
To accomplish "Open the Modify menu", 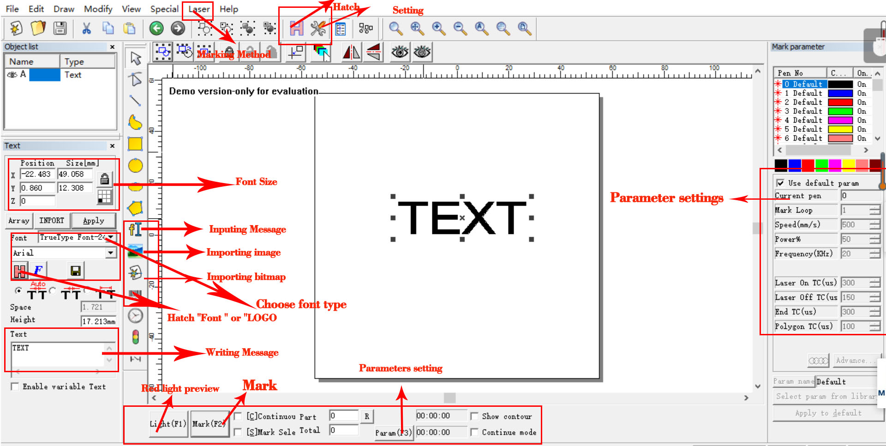I will 98,9.
